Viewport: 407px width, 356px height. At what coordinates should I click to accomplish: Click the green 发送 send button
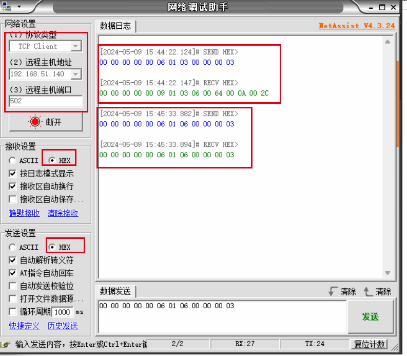click(371, 317)
